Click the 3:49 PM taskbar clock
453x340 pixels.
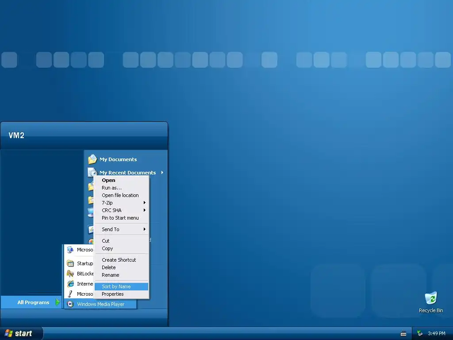coord(437,333)
